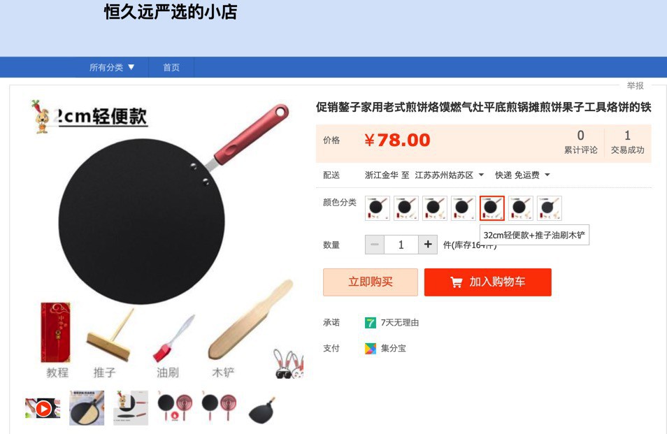Screen dimensions: 667x434
Task: Select the third color classification option
Action: coord(435,208)
